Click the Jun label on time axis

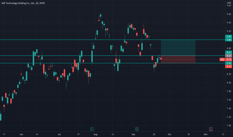click(x=21, y=134)
